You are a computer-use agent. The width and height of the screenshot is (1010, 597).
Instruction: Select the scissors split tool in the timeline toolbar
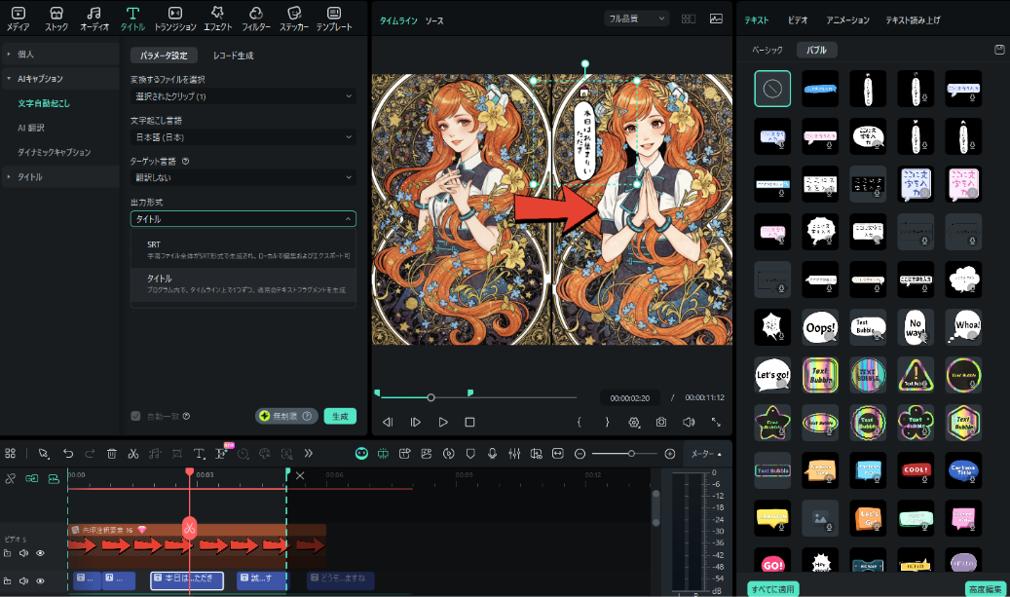point(133,453)
